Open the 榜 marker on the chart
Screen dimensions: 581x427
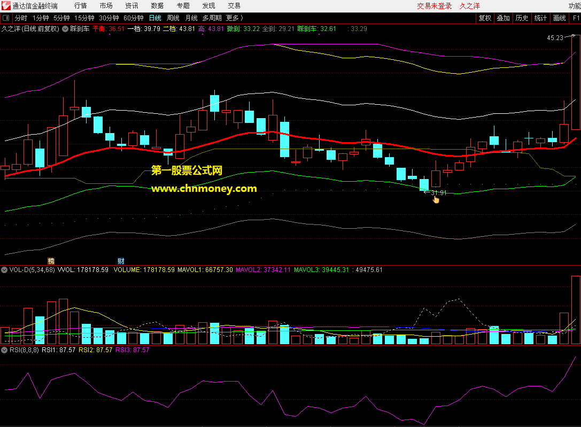click(x=51, y=261)
